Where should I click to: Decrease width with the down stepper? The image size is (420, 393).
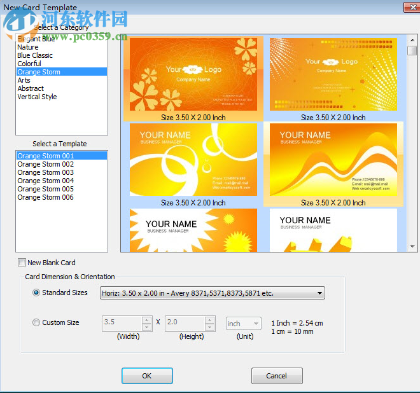[146, 327]
